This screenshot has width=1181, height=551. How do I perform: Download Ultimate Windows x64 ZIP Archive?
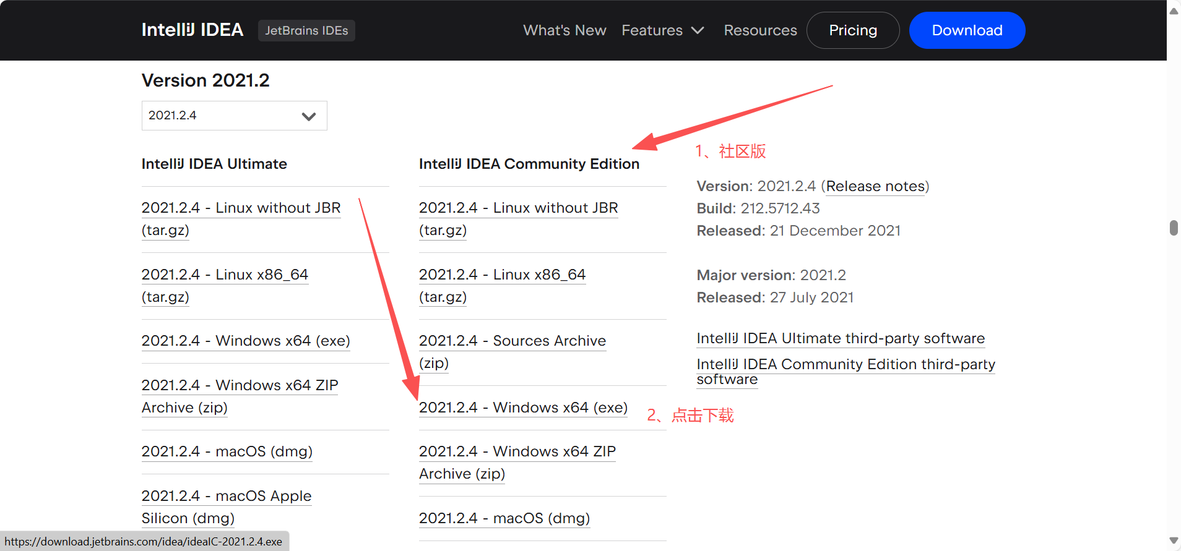240,396
